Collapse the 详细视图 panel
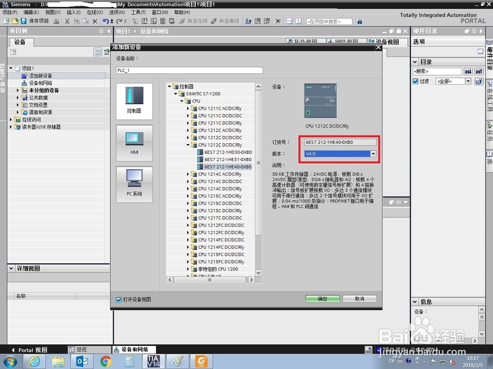This screenshot has height=369, width=493. coord(11,268)
